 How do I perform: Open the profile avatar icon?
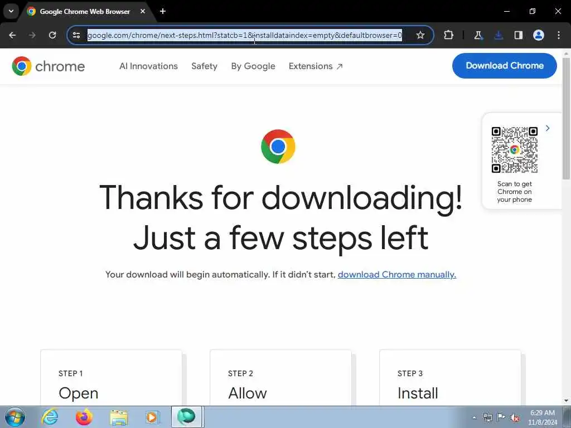pos(539,35)
